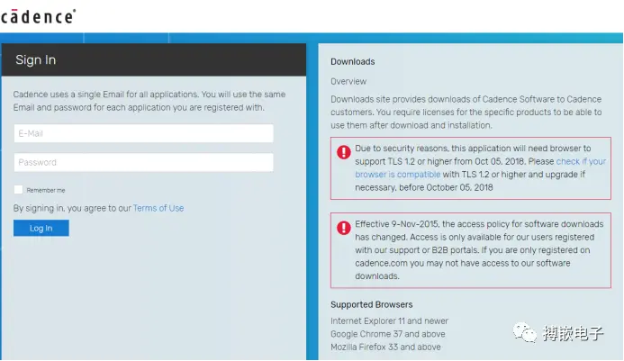This screenshot has height=361, width=624.
Task: Click the Effective 9-Nov-2015 access policy notice text
Action: pyautogui.click(x=468, y=248)
